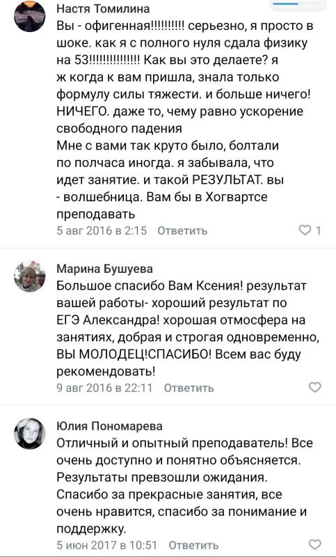
Task: Open Настя Томилина's profile avatar
Action: 29,16
